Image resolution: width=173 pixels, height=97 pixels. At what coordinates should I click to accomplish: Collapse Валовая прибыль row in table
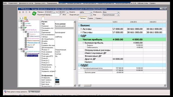(83, 43)
